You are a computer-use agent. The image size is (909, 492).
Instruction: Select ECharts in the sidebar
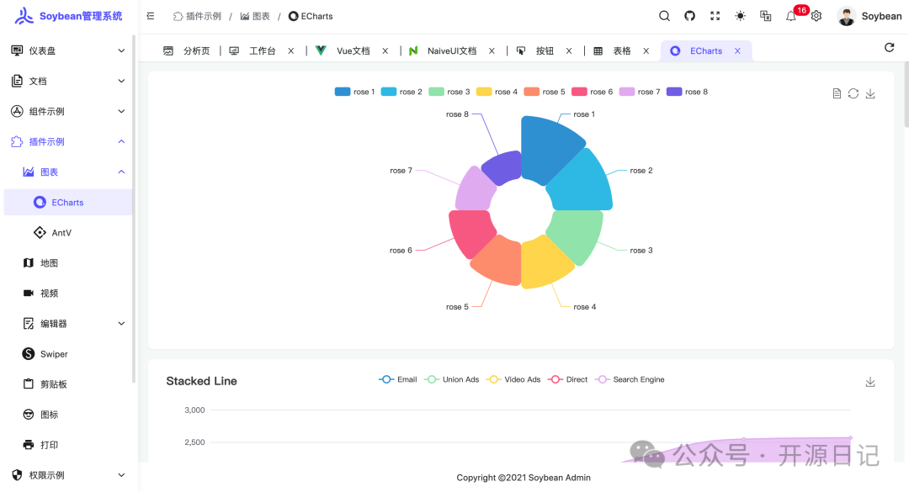pos(68,202)
